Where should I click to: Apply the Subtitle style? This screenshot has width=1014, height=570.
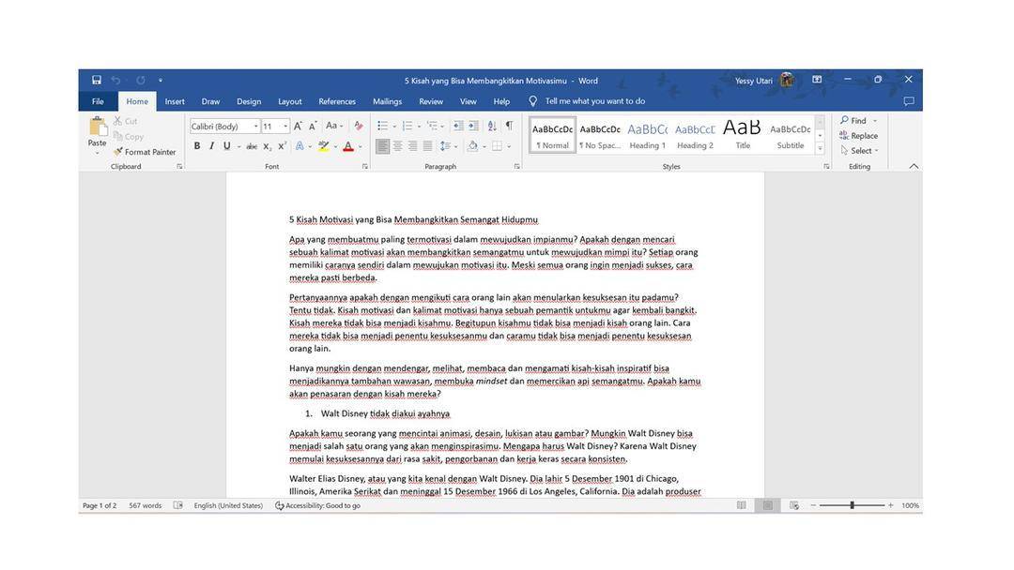point(791,135)
